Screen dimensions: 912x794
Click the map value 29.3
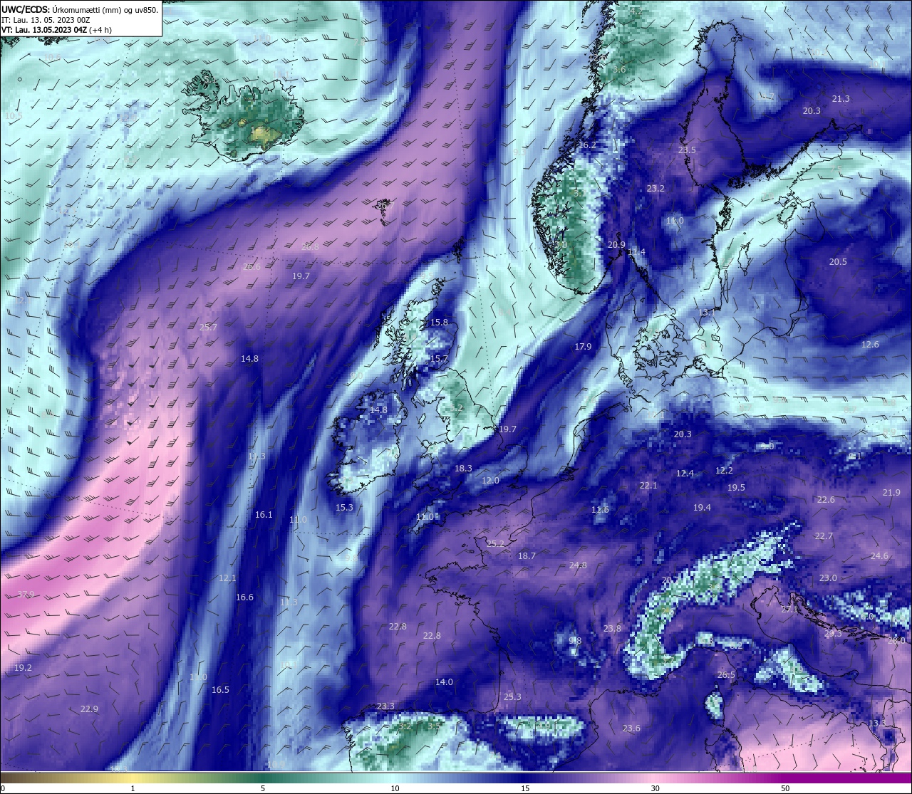pos(833,634)
